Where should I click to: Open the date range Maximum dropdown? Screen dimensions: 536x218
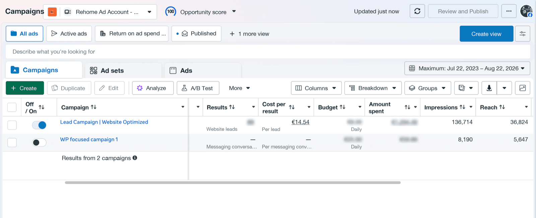(x=467, y=68)
